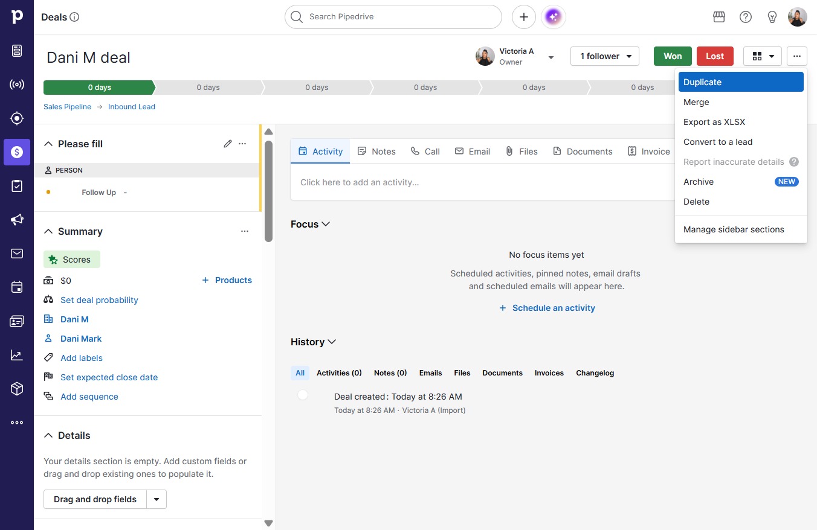The width and height of the screenshot is (817, 530).
Task: Open the 1 follower dropdown
Action: pos(605,56)
